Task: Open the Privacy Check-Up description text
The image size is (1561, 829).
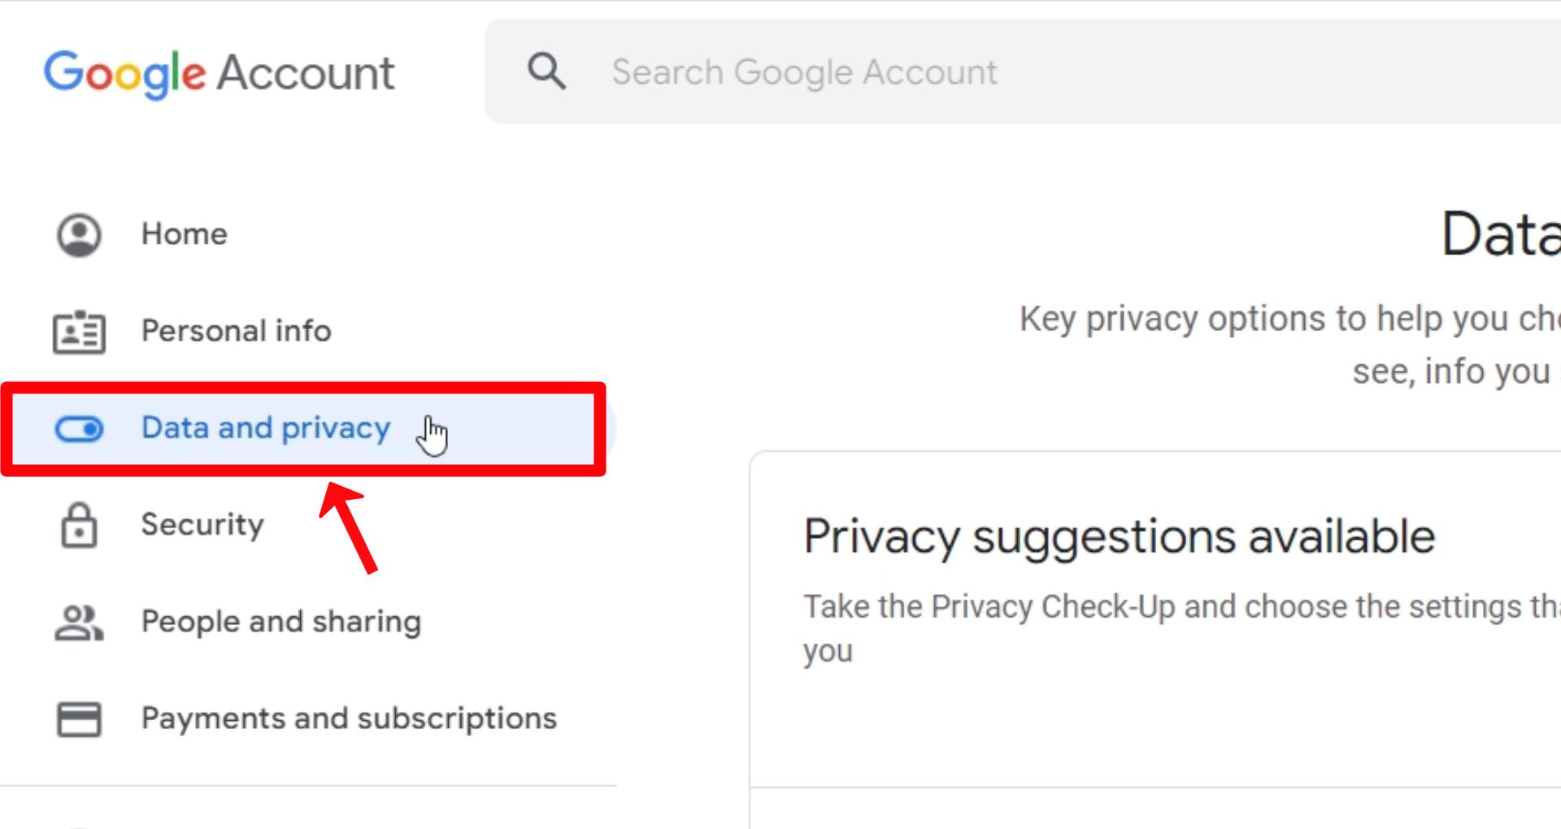Action: pos(1181,628)
